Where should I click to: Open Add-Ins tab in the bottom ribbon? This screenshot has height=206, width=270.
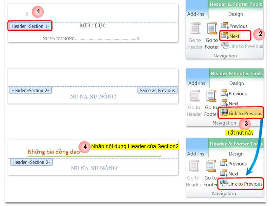click(196, 154)
